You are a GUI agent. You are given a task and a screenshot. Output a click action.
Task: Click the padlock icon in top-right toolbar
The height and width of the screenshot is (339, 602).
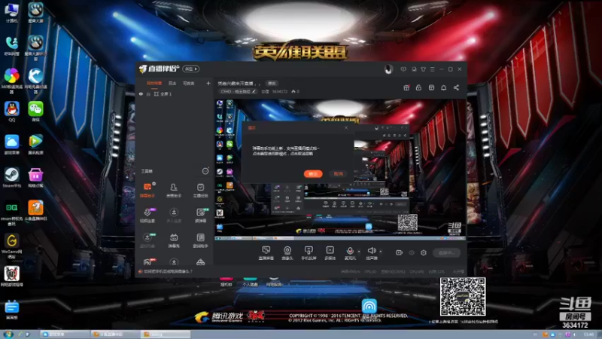point(418,87)
